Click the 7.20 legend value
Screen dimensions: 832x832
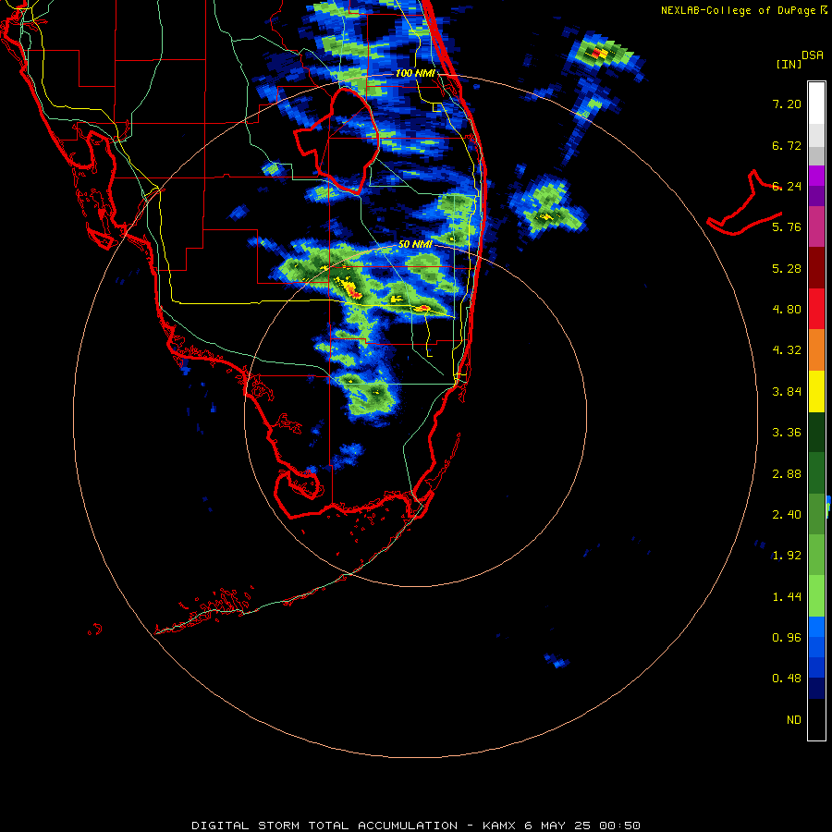coord(787,104)
